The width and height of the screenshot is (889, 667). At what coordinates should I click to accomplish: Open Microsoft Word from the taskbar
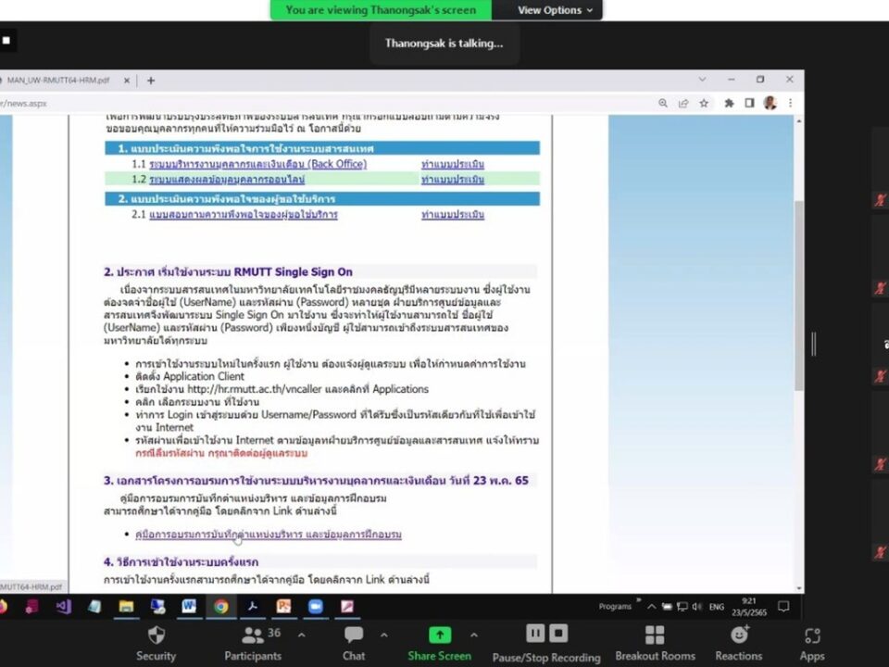(189, 606)
